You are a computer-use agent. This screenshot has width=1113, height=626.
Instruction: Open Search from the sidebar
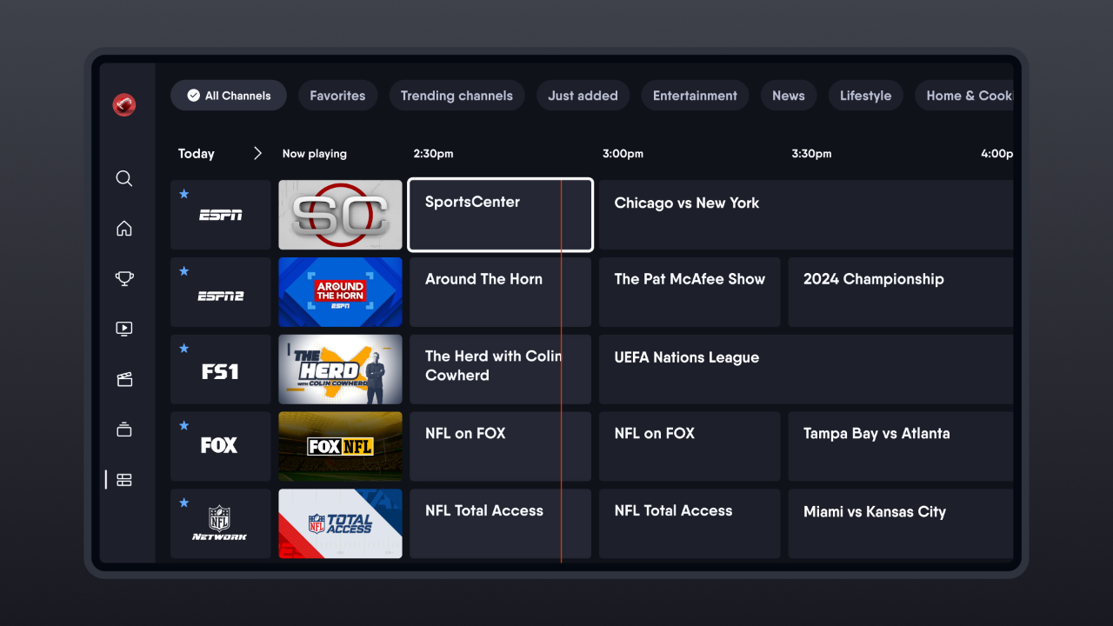click(x=123, y=178)
